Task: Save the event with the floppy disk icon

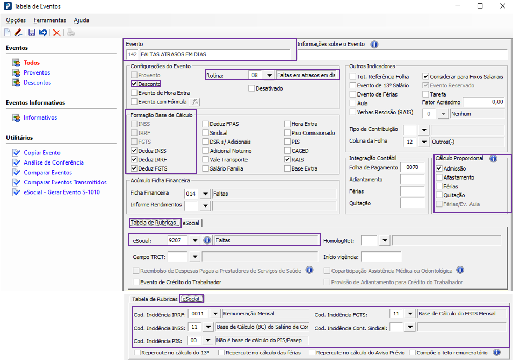Action: click(32, 33)
